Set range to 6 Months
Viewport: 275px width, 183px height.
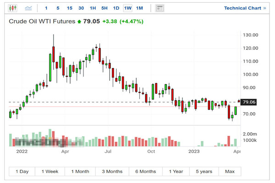coord(146,172)
